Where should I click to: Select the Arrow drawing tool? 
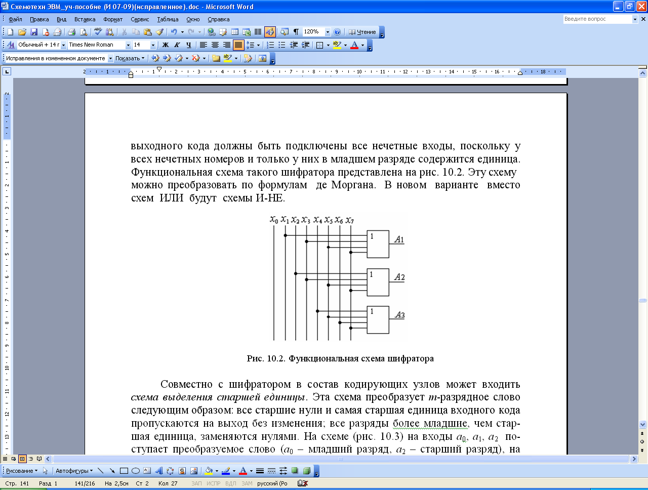pos(112,471)
